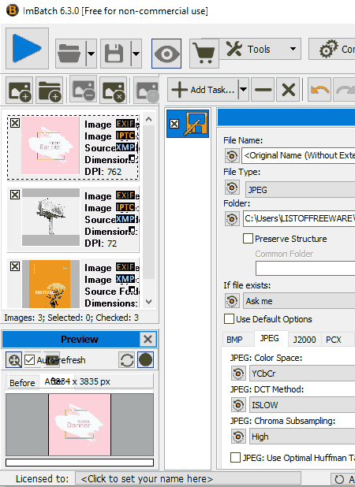Open the Chroma Subsampling High dropdown
The width and height of the screenshot is (355, 487).
coord(302,437)
